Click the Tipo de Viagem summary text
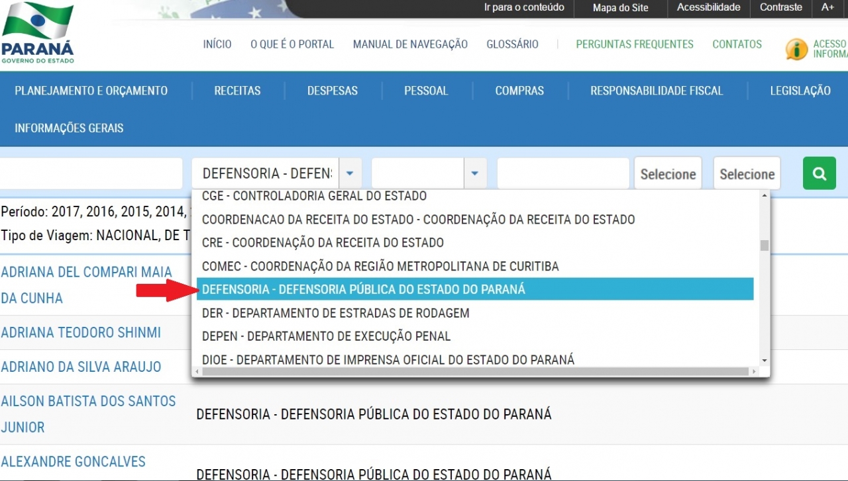 [95, 235]
